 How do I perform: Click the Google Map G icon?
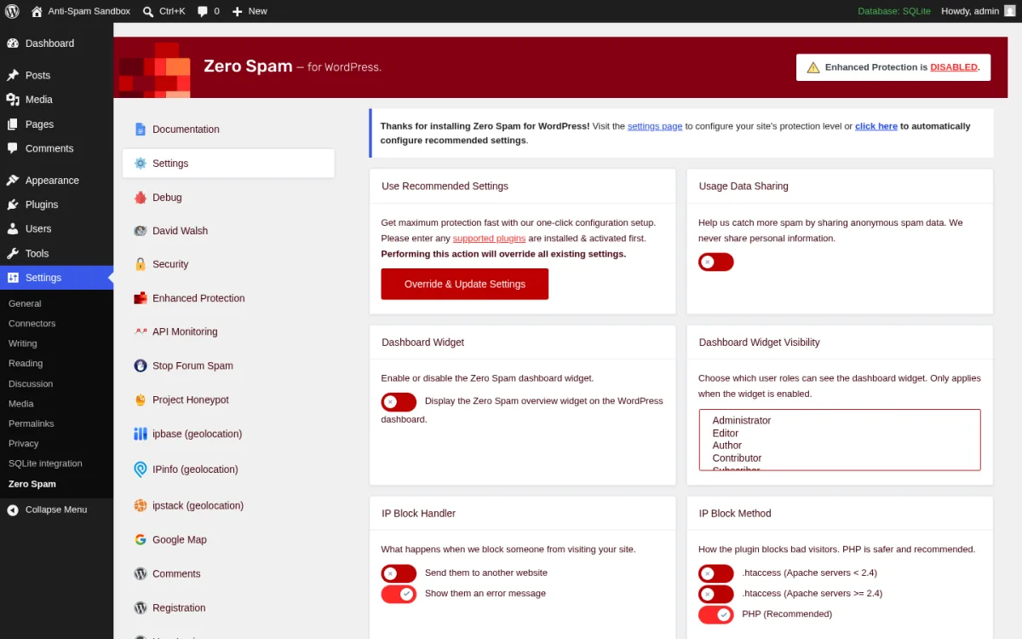pyautogui.click(x=141, y=539)
